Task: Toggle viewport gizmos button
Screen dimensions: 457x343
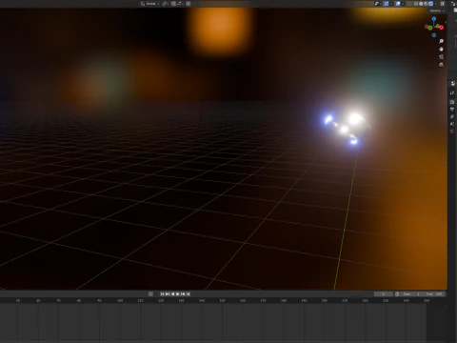Action: (x=387, y=4)
